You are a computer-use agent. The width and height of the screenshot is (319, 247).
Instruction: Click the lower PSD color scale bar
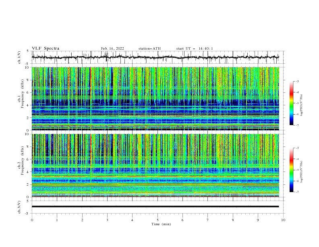tap(292, 170)
